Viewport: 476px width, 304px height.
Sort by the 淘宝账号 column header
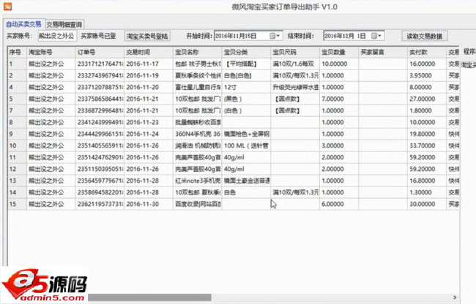51,52
